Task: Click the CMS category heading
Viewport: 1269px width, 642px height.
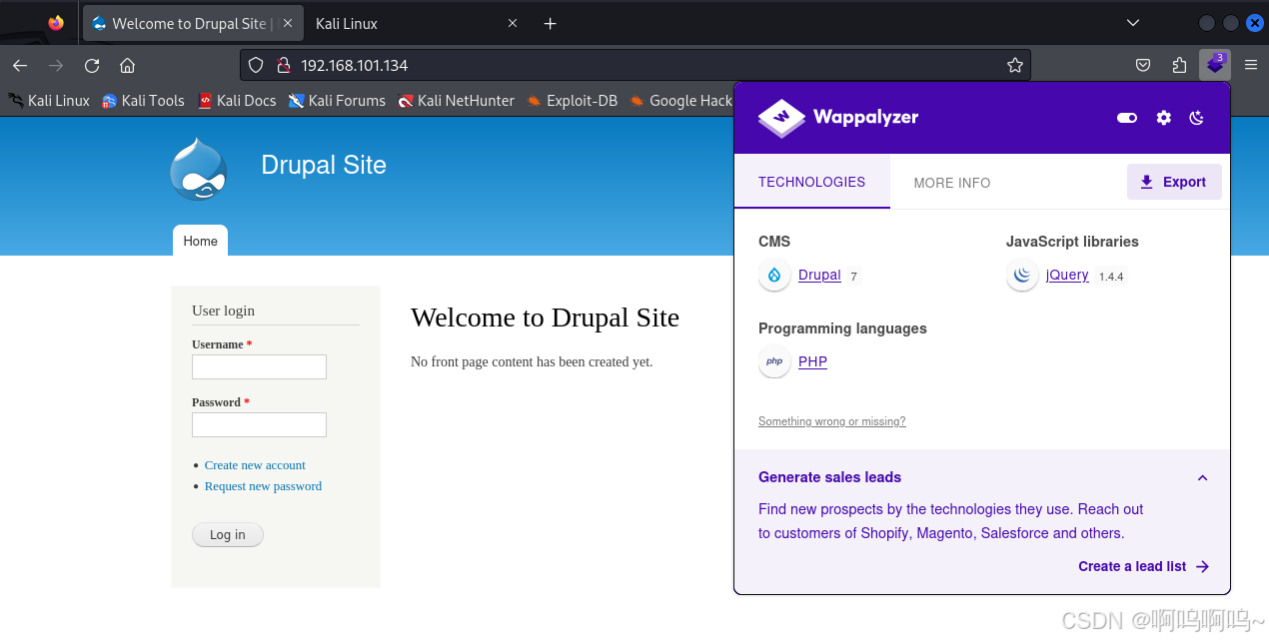Action: (774, 242)
